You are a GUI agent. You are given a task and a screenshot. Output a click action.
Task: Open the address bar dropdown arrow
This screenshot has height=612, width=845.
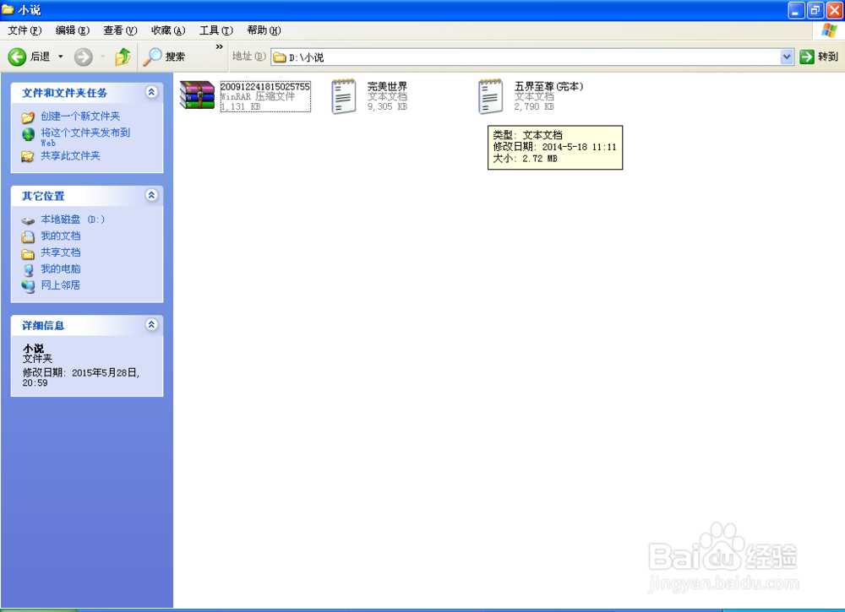787,57
